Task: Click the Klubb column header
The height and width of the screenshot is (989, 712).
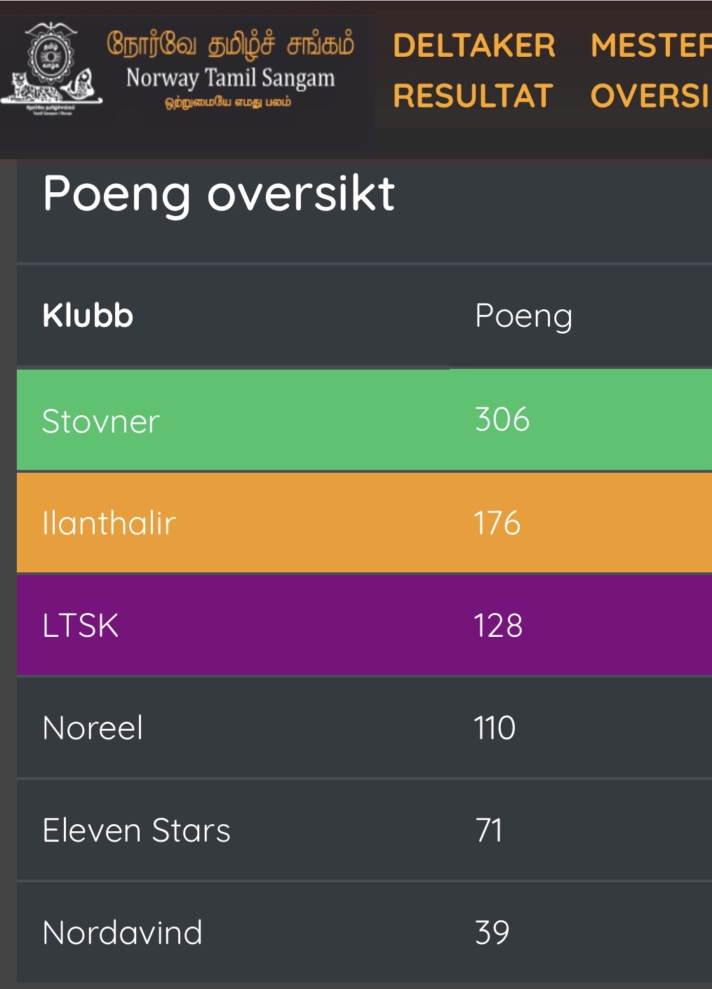Action: coord(88,316)
